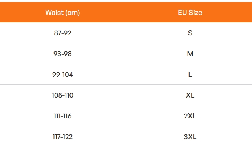Viewport: 252px width, 149px height.
Task: Select the S size cell
Action: click(190, 33)
